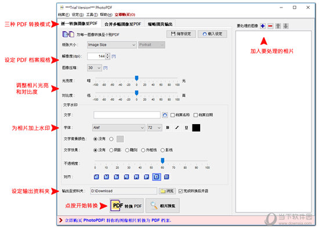Click the 载入设定 button
Image resolution: width=319 pixels, height=232 pixels.
(x=212, y=34)
